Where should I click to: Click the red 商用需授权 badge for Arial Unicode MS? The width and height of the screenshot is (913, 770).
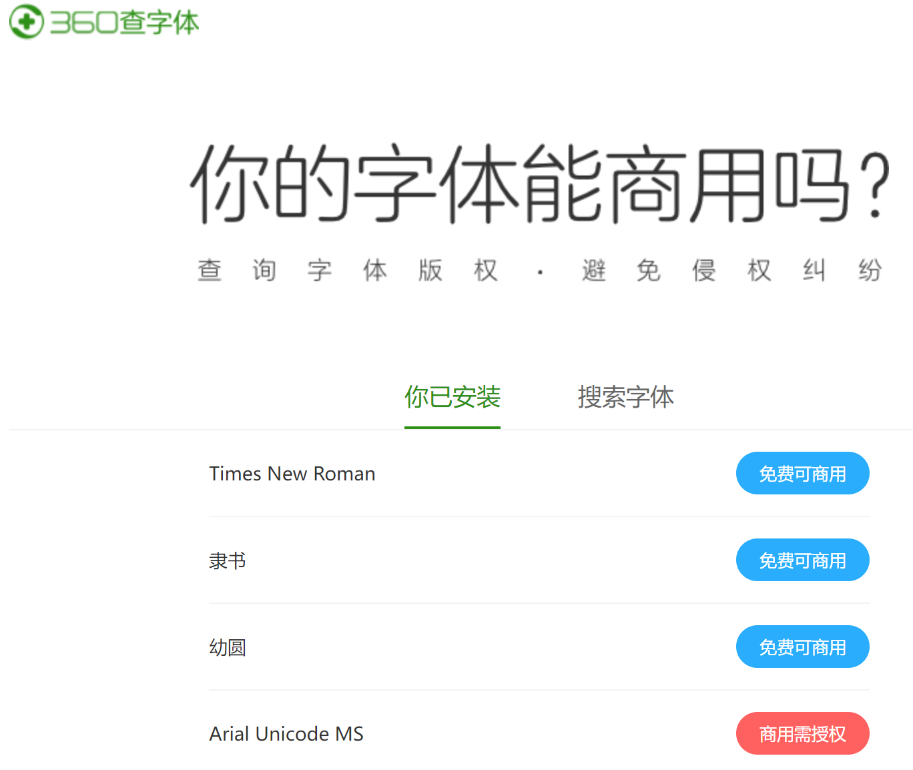tap(802, 734)
